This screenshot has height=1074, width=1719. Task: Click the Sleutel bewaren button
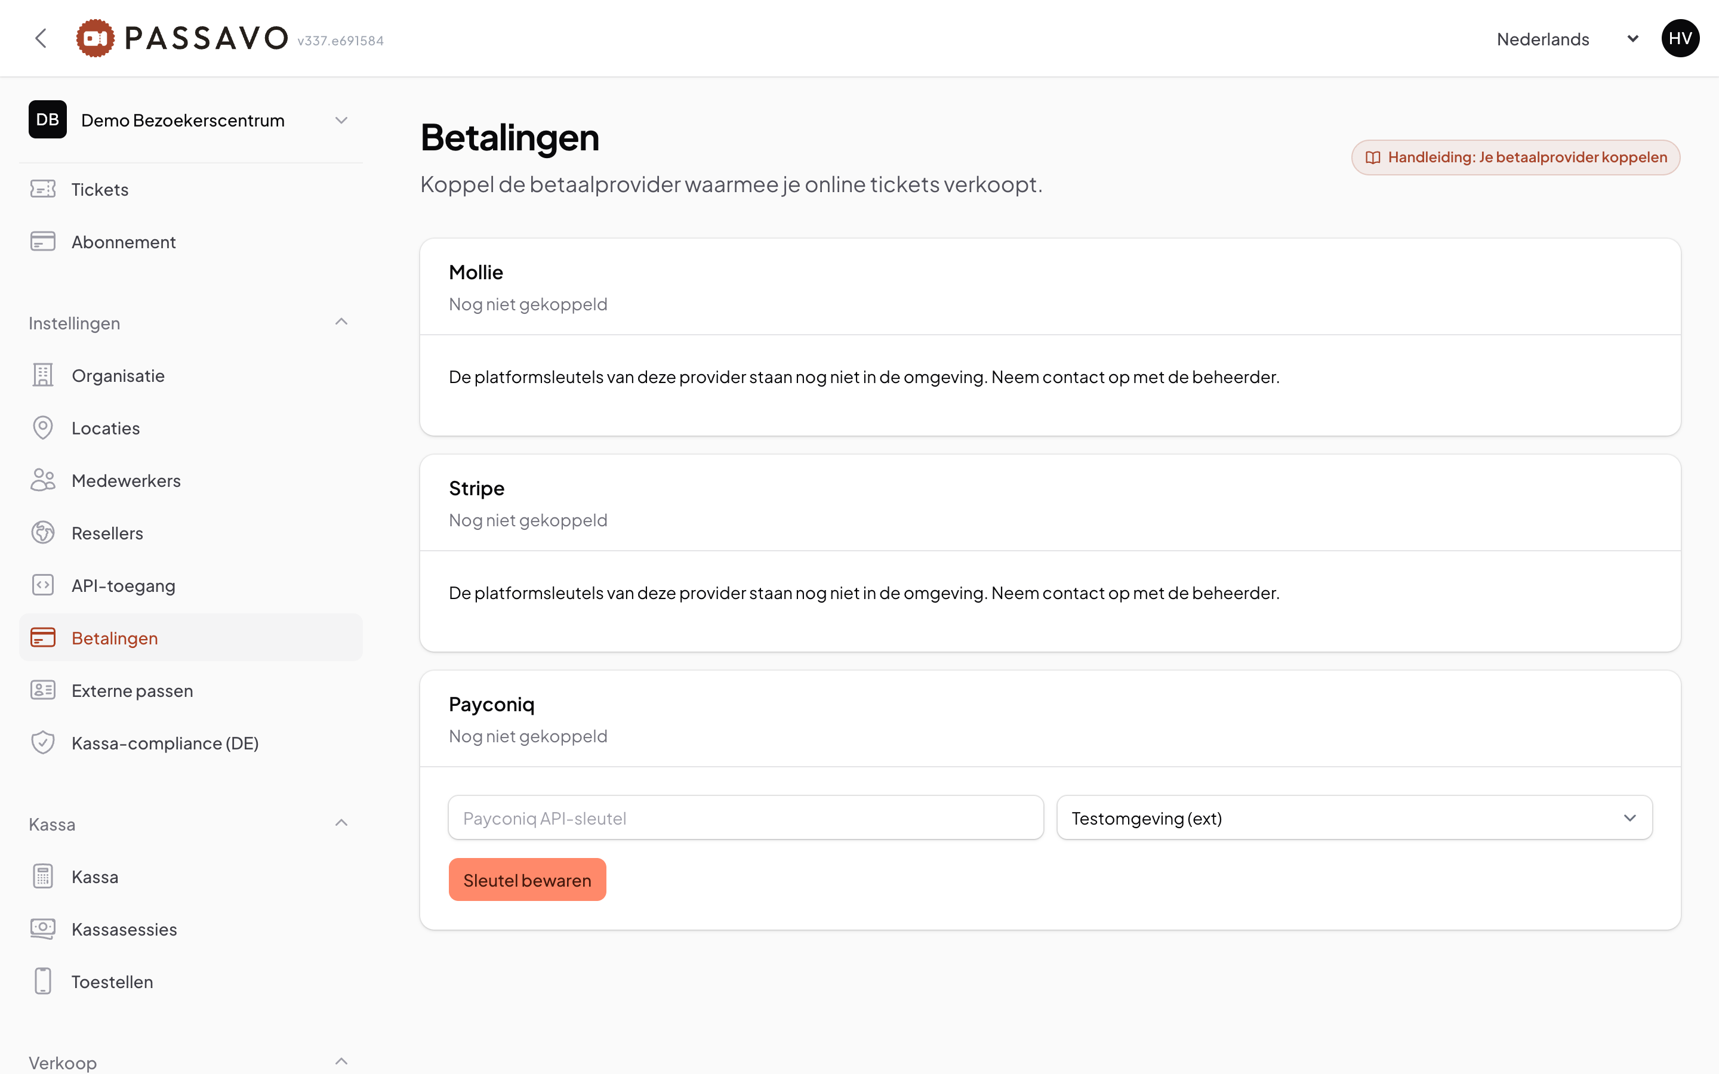coord(527,880)
